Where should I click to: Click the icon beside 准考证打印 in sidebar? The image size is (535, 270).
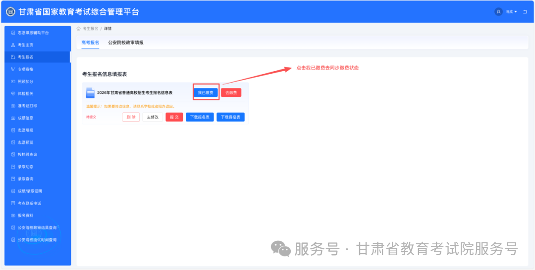pyautogui.click(x=13, y=106)
